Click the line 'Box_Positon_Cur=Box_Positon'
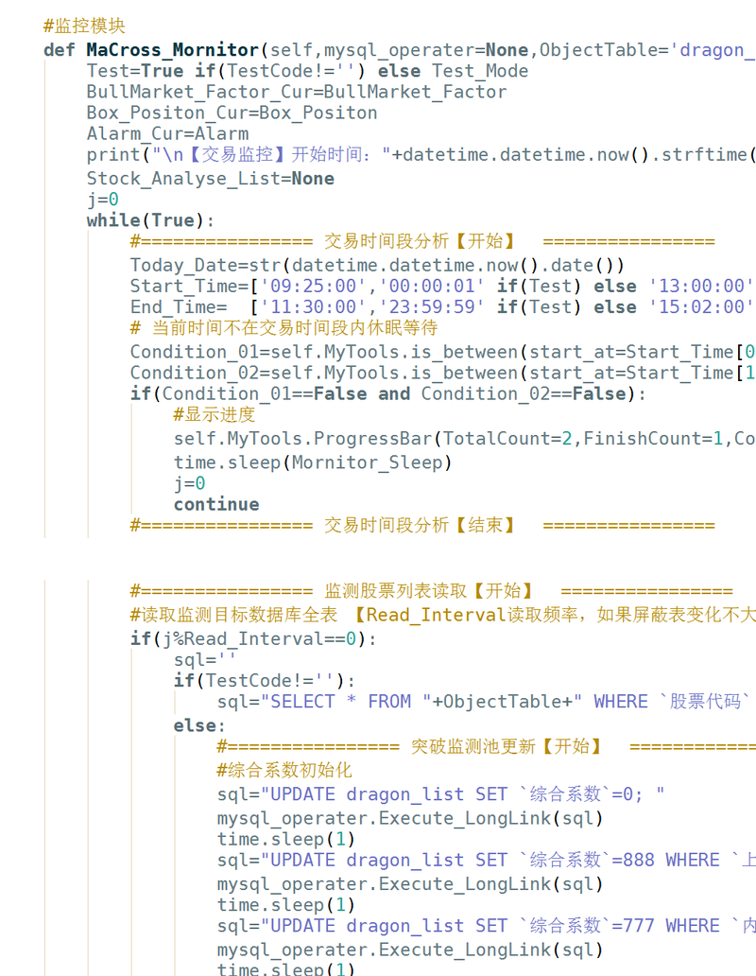 tap(232, 113)
